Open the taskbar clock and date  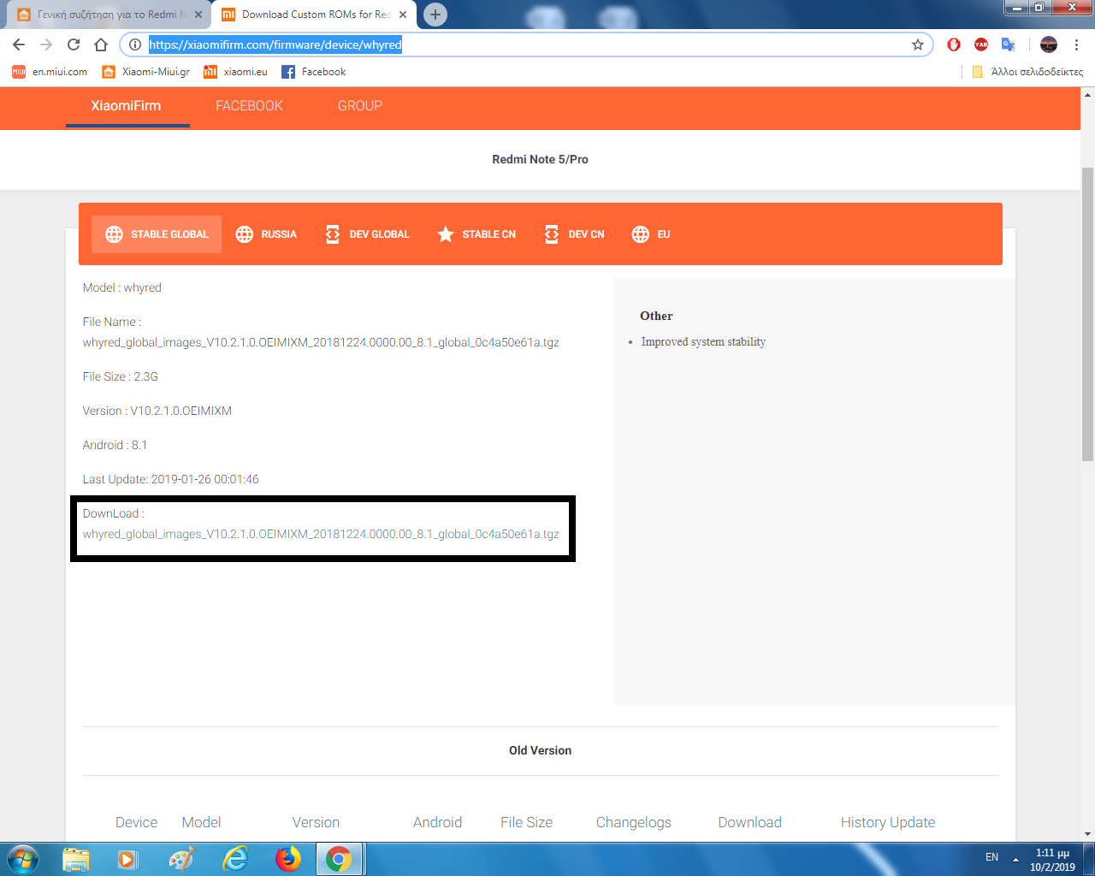pos(1052,860)
